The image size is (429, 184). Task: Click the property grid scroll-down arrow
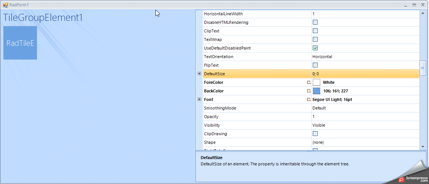423,147
